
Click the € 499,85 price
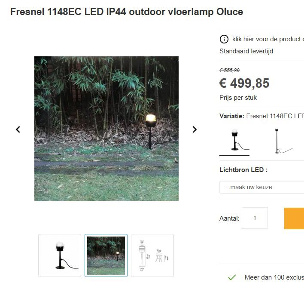tap(244, 83)
